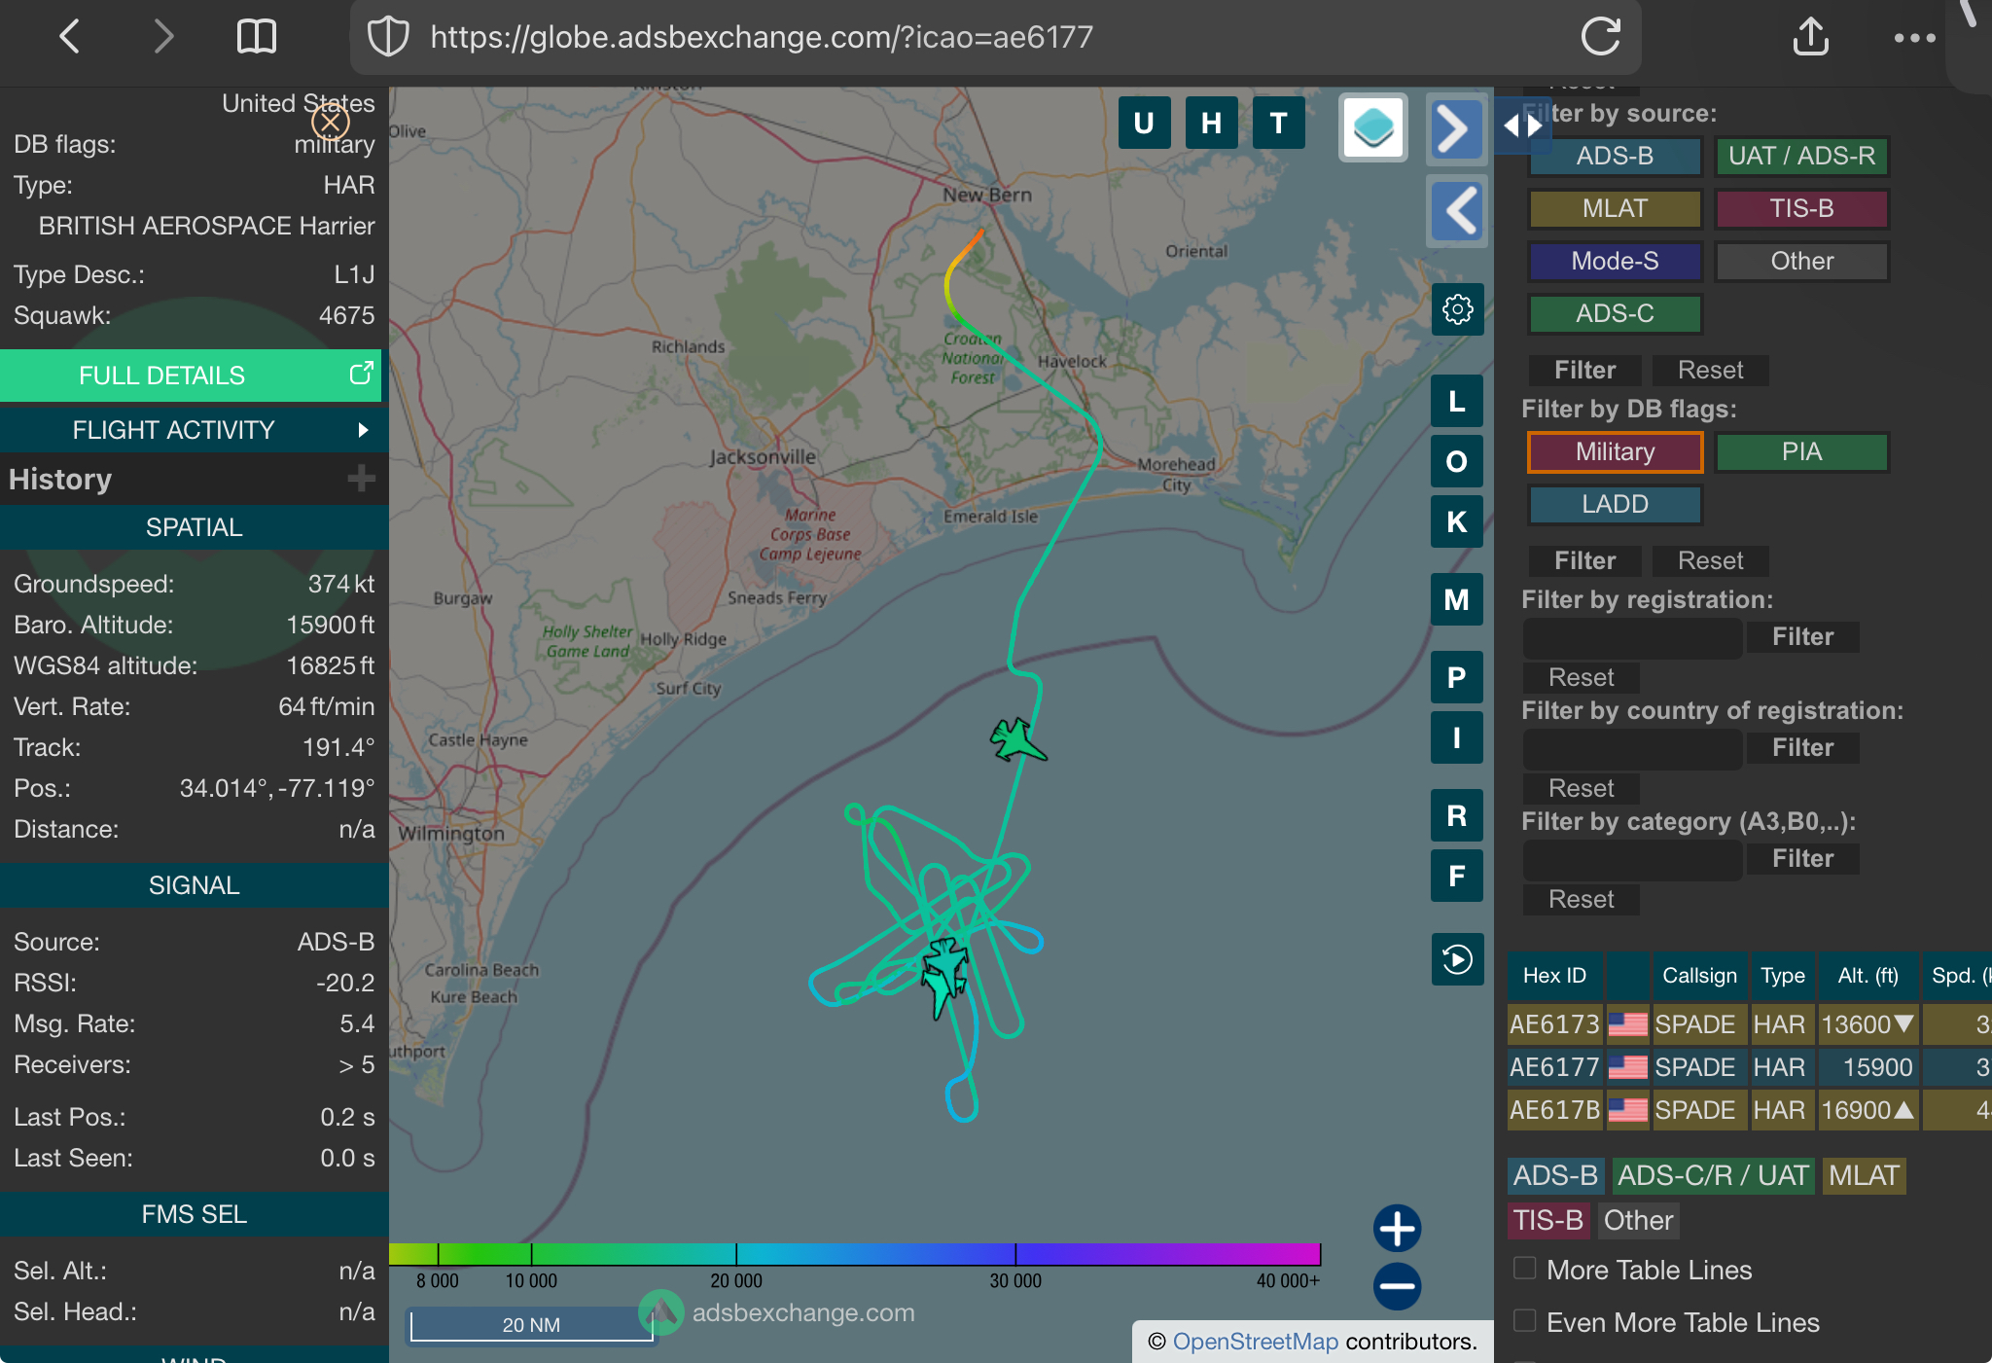
Task: Tap the shield privacy icon in the address bar
Action: coord(387,37)
